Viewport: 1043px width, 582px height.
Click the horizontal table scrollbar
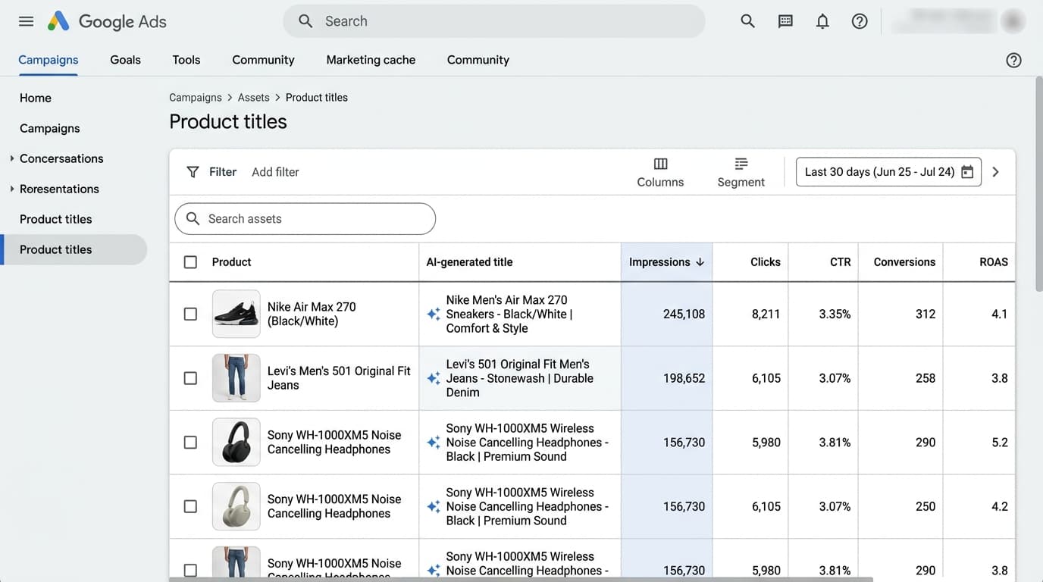coord(521,580)
